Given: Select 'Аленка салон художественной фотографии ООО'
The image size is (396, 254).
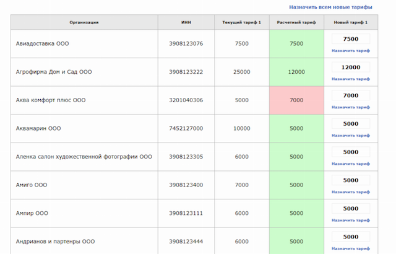Looking at the screenshot, I should tap(84, 157).
